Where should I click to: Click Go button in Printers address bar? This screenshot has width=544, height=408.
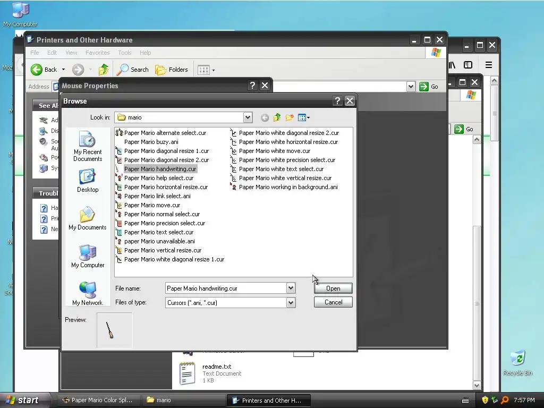coord(429,87)
